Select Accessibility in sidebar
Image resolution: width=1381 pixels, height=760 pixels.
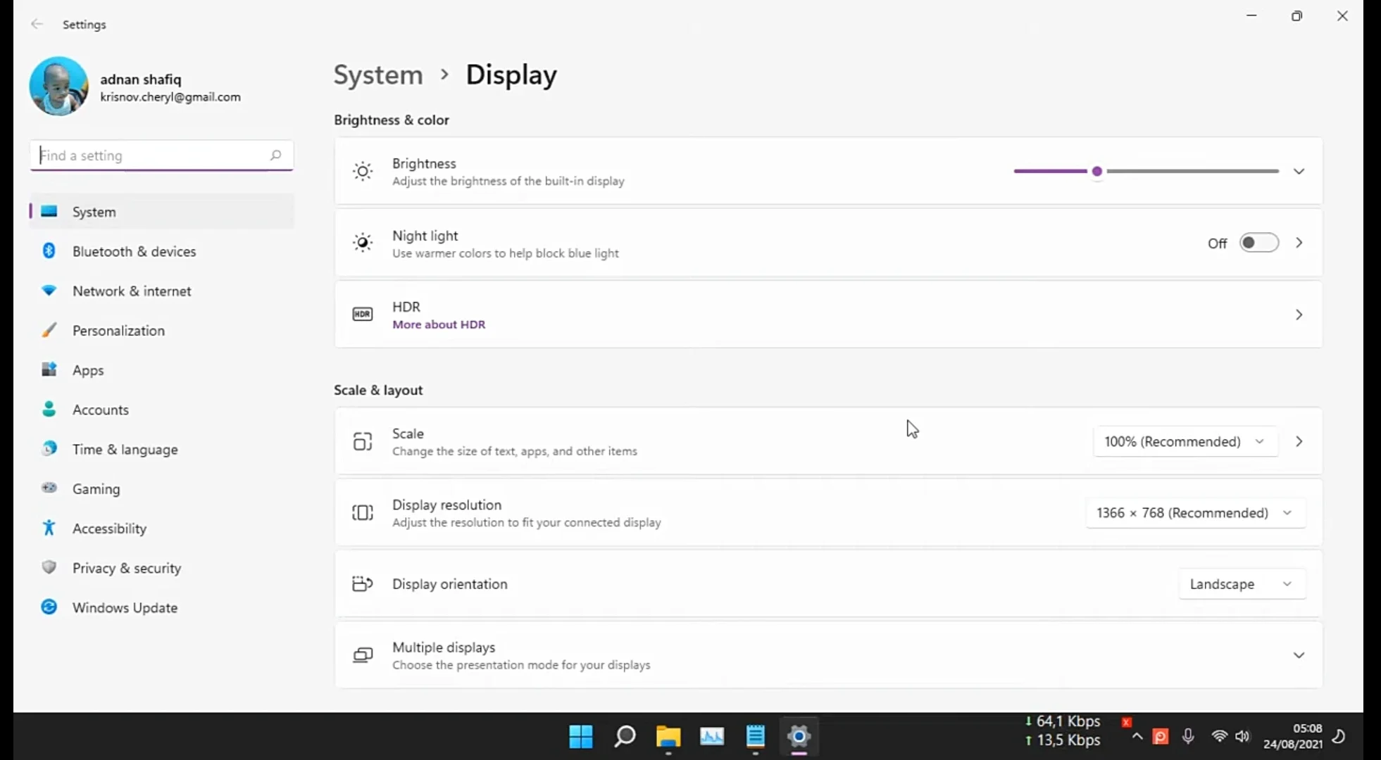[x=162, y=528]
